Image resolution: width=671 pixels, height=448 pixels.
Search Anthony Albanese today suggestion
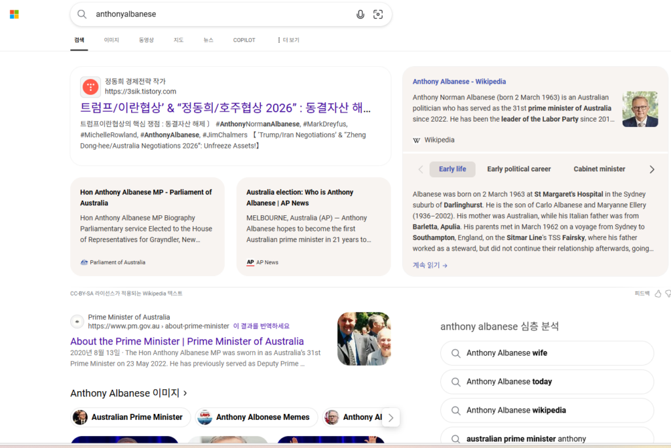point(547,382)
